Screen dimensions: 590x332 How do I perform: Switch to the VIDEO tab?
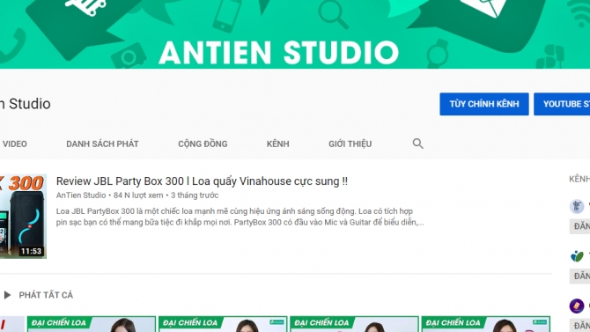(x=15, y=144)
